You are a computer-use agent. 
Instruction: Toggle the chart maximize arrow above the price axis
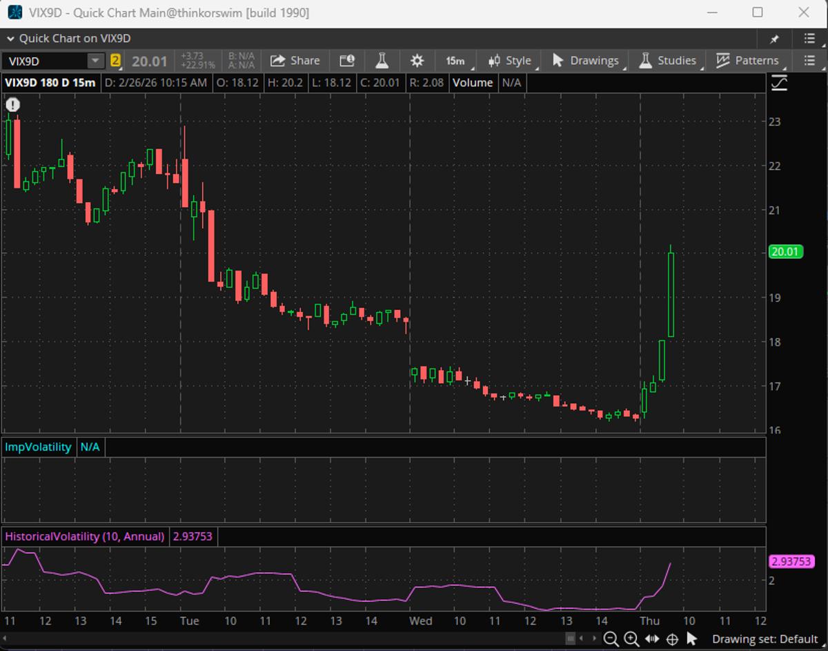(x=778, y=82)
